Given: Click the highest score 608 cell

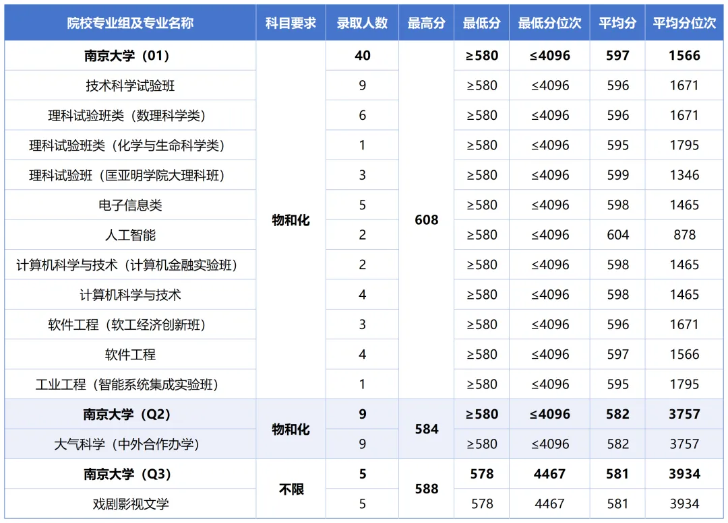Looking at the screenshot, I should click(426, 220).
